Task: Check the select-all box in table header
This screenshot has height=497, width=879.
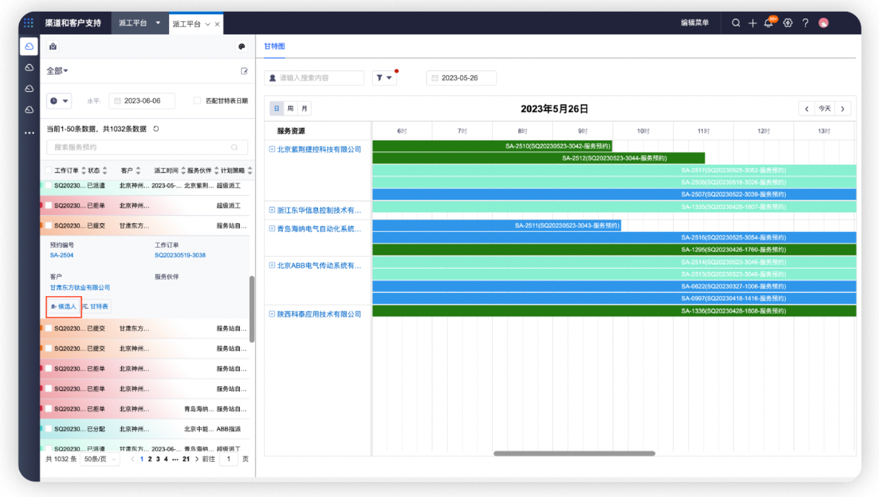Action: click(x=49, y=171)
